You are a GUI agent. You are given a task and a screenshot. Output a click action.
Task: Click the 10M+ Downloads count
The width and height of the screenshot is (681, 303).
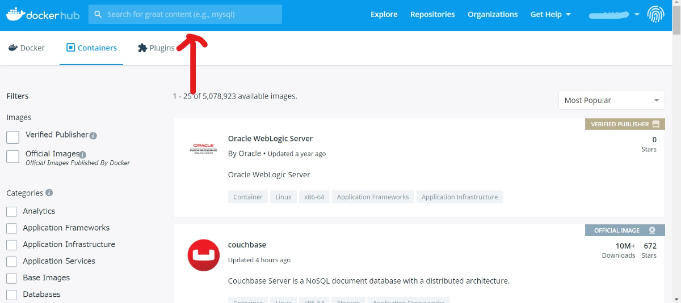(619, 250)
